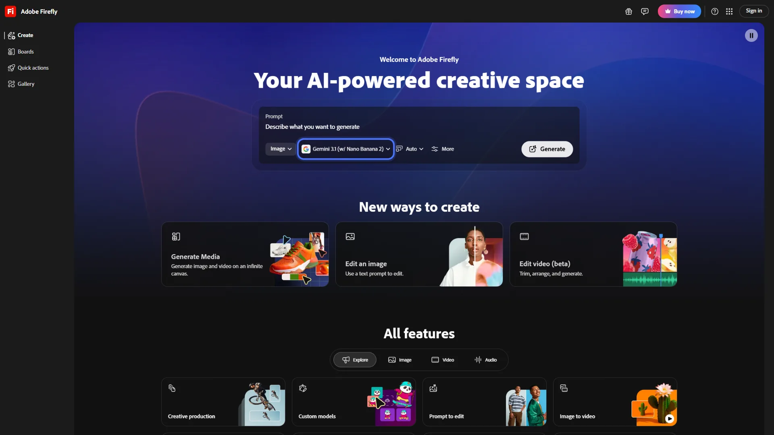Click the Edit video filmstrip icon

click(524, 236)
